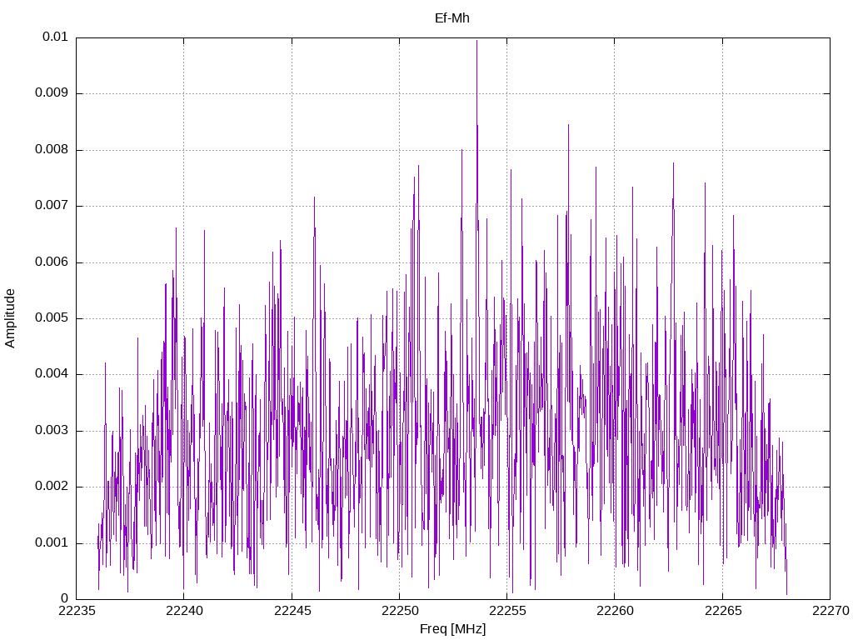Viewport: 853px width, 640px height.
Task: Click the x-axis tick label "22255"
Action: click(507, 611)
